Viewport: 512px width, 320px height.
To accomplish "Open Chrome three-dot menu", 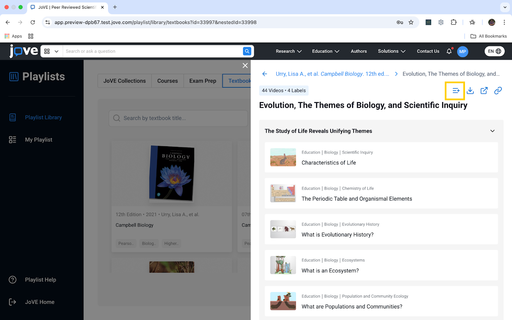I will point(504,22).
